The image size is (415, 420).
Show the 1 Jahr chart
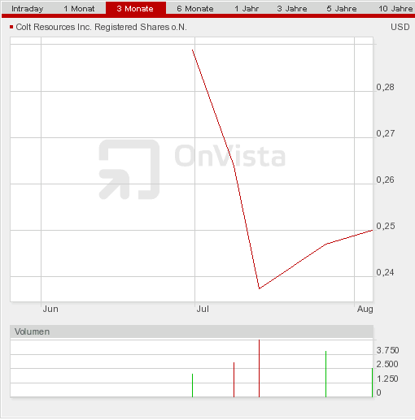(247, 9)
